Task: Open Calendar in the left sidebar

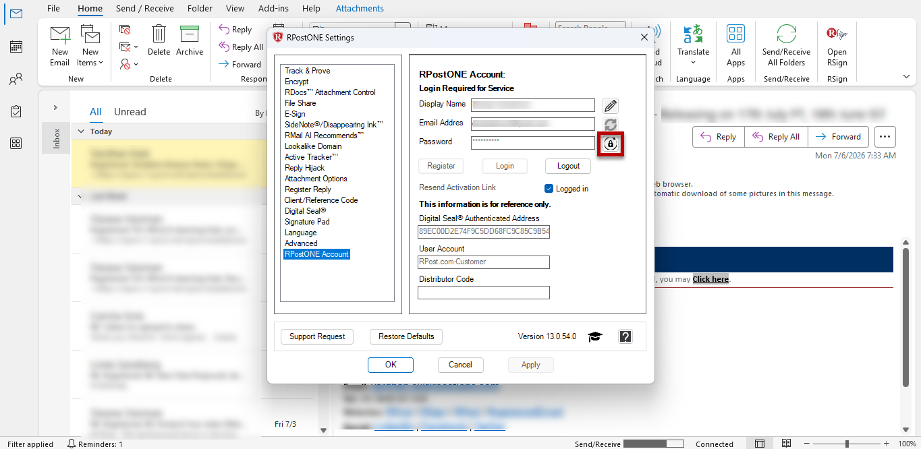Action: pyautogui.click(x=16, y=47)
